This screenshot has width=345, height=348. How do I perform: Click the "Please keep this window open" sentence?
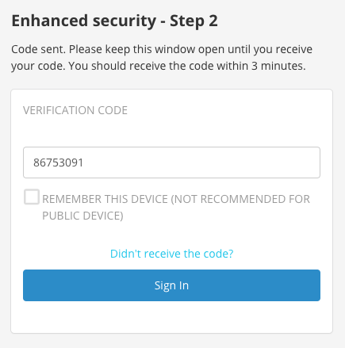click(148, 49)
